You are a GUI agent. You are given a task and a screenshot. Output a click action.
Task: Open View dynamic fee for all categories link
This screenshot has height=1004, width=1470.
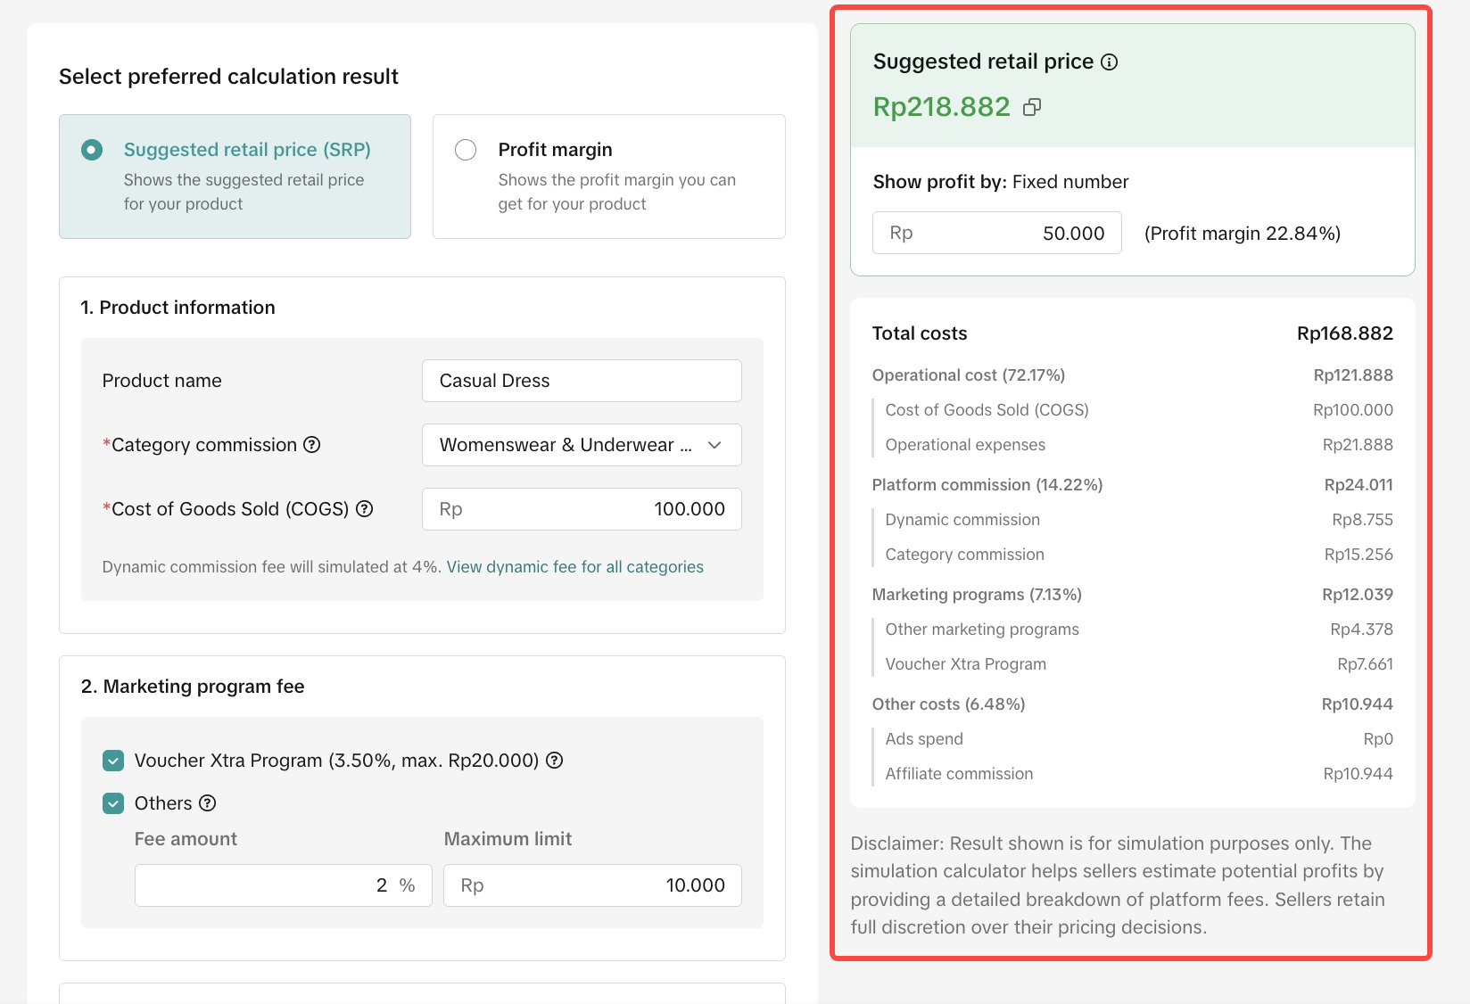pyautogui.click(x=574, y=567)
